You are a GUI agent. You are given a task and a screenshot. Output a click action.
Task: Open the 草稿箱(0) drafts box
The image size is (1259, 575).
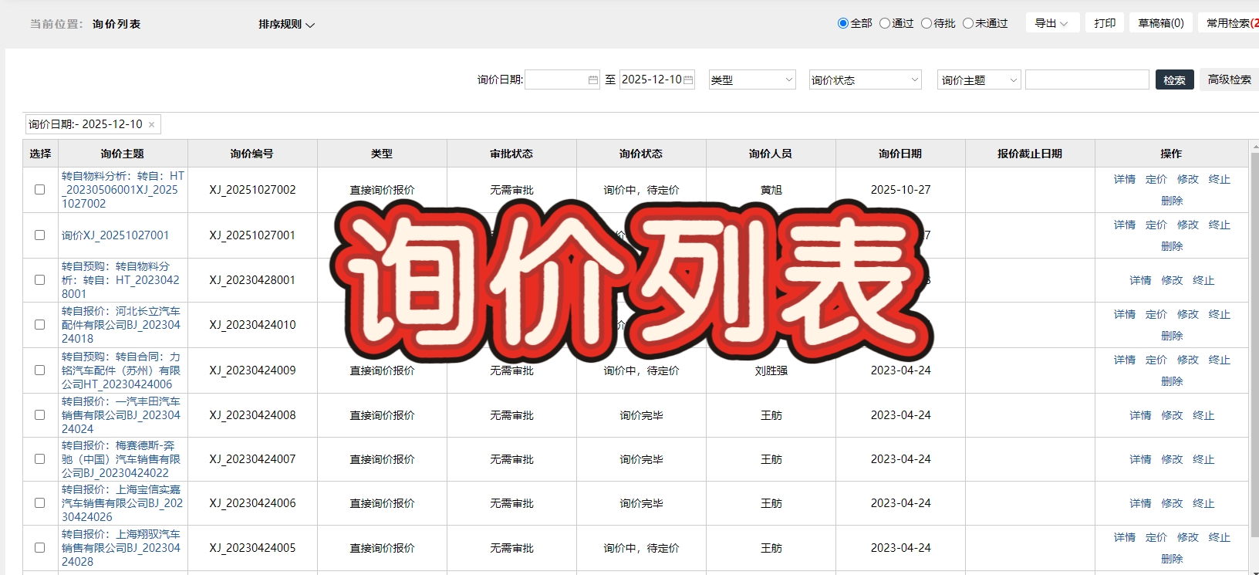[x=1161, y=23]
